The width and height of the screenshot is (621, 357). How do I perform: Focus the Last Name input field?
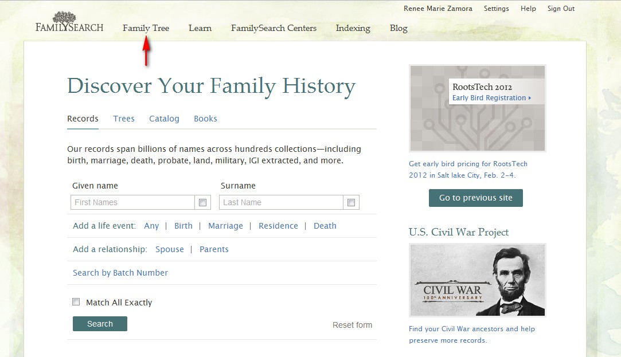pyautogui.click(x=281, y=202)
